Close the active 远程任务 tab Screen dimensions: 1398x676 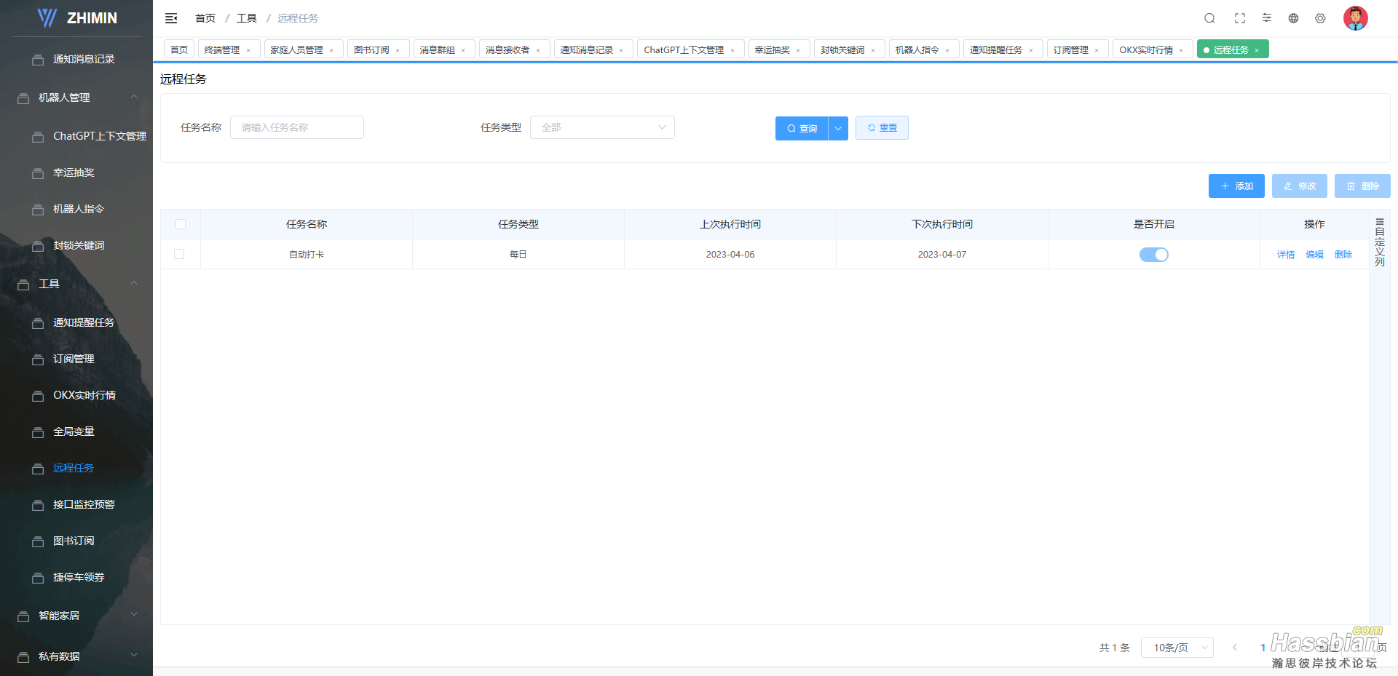click(x=1257, y=50)
